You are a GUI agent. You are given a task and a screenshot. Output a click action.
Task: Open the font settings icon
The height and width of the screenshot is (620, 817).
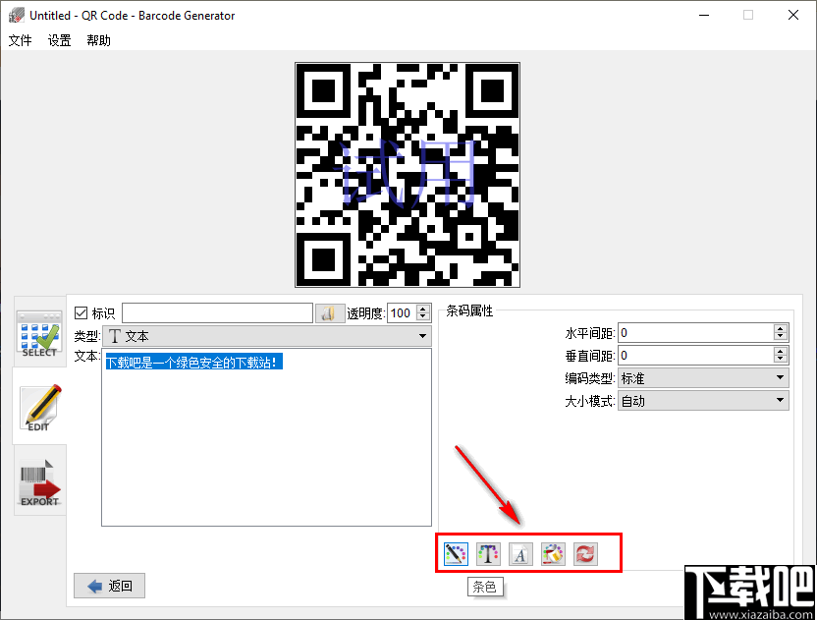tap(520, 553)
